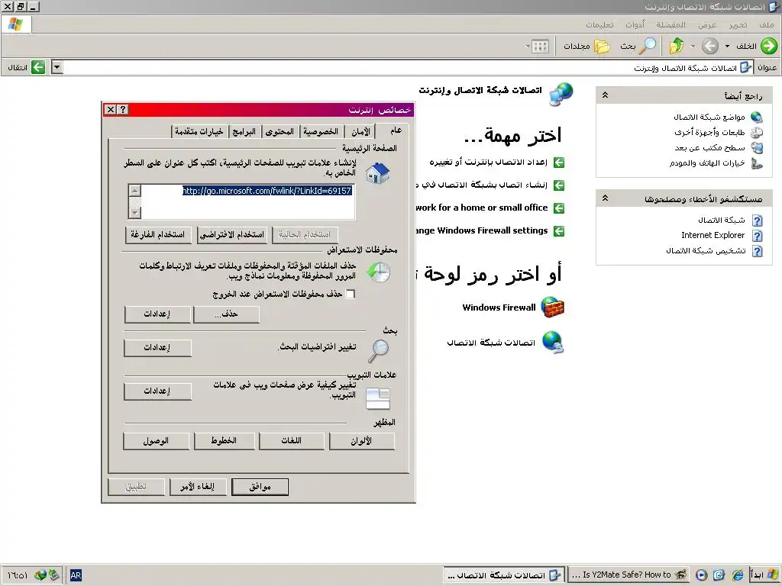The height and width of the screenshot is (586, 782).
Task: Open 'اتصالات شبكة الاتصال' control panel icon
Action: (x=553, y=343)
